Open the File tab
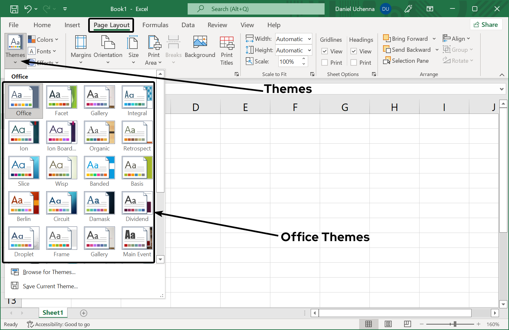 point(14,25)
